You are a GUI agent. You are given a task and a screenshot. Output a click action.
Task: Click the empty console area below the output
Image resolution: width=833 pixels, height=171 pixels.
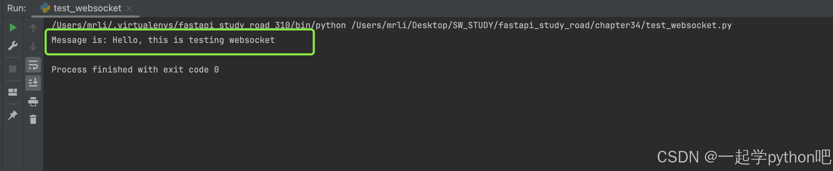click(353, 123)
